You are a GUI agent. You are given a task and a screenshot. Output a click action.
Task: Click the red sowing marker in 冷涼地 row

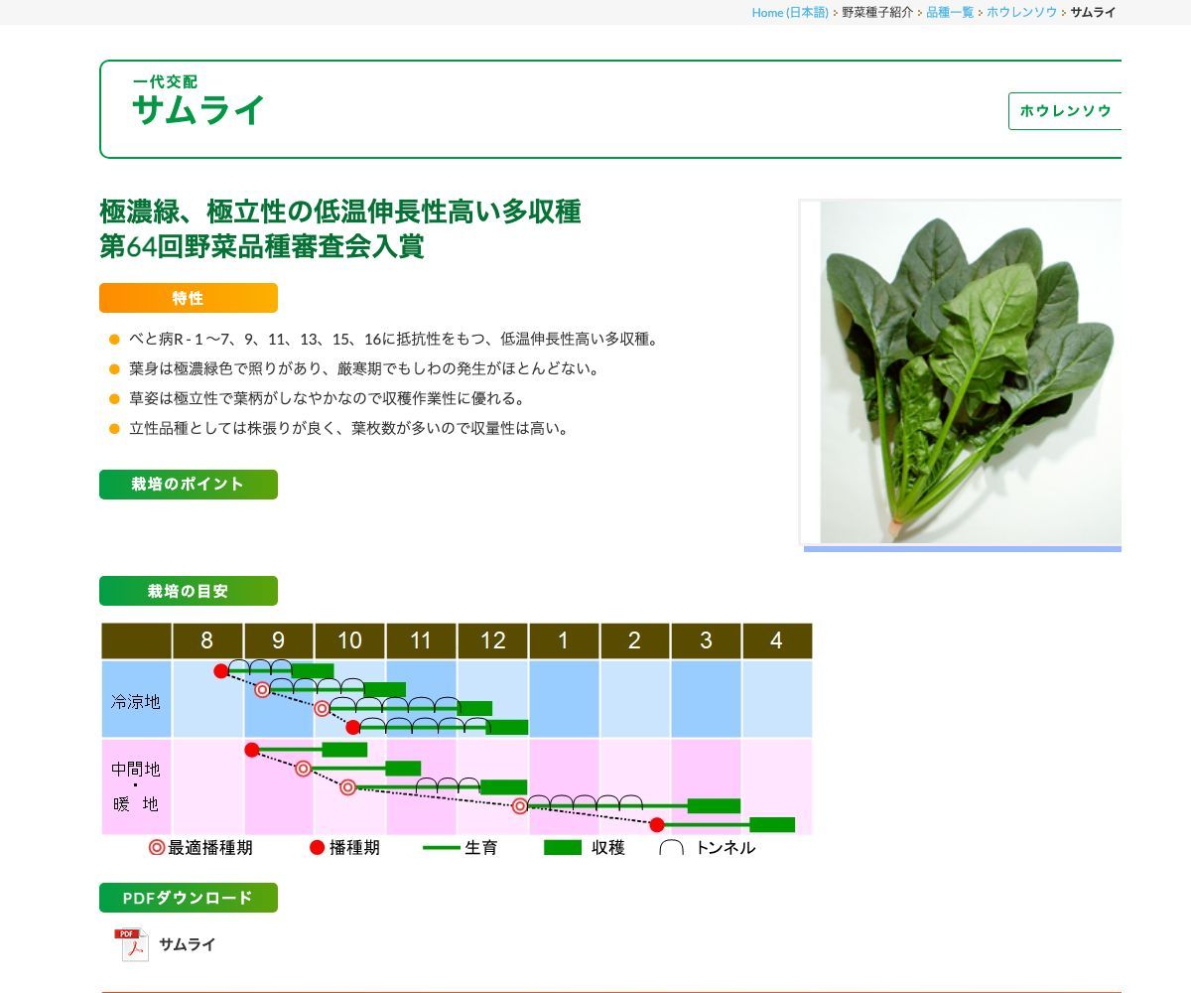[x=220, y=669]
